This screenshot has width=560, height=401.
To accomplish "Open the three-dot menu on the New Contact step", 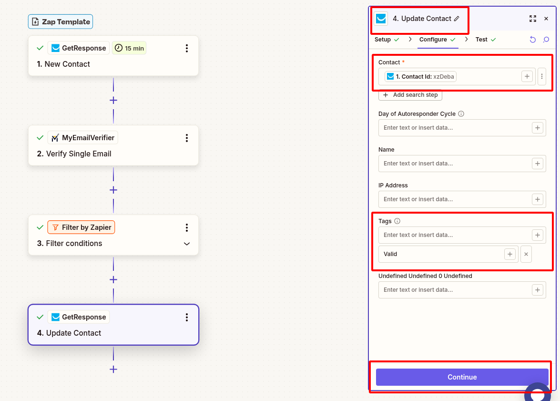I will [x=187, y=48].
